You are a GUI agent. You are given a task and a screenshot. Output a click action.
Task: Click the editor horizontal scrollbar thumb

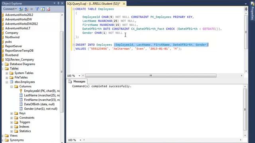pos(151,75)
